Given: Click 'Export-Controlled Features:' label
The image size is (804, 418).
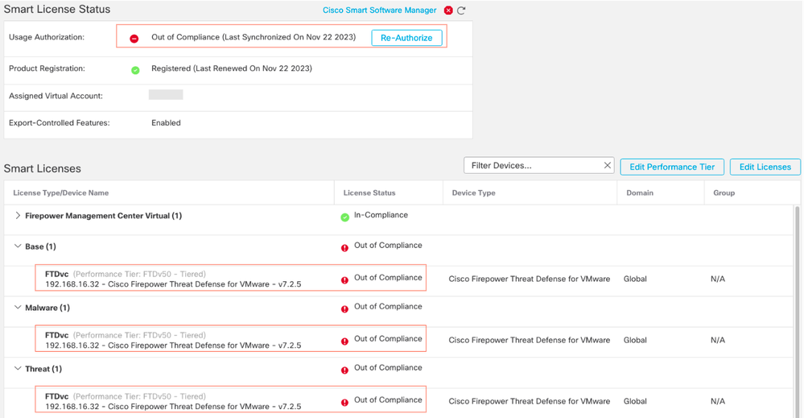Looking at the screenshot, I should 60,122.
